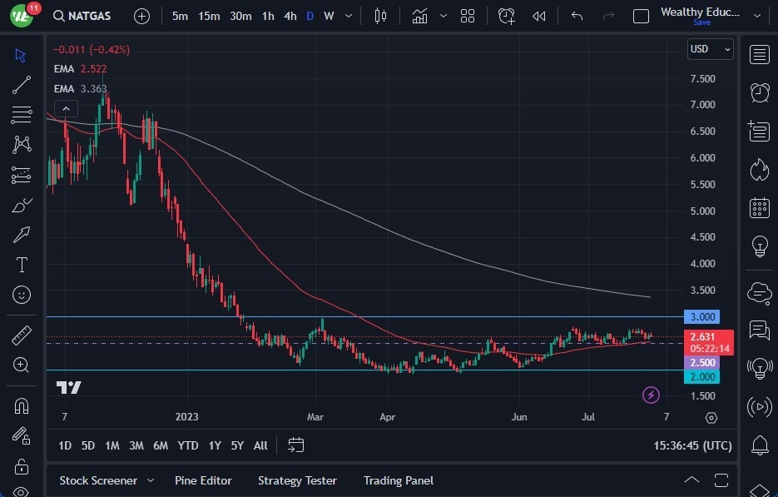Select the text tool
The image size is (778, 497).
(22, 265)
